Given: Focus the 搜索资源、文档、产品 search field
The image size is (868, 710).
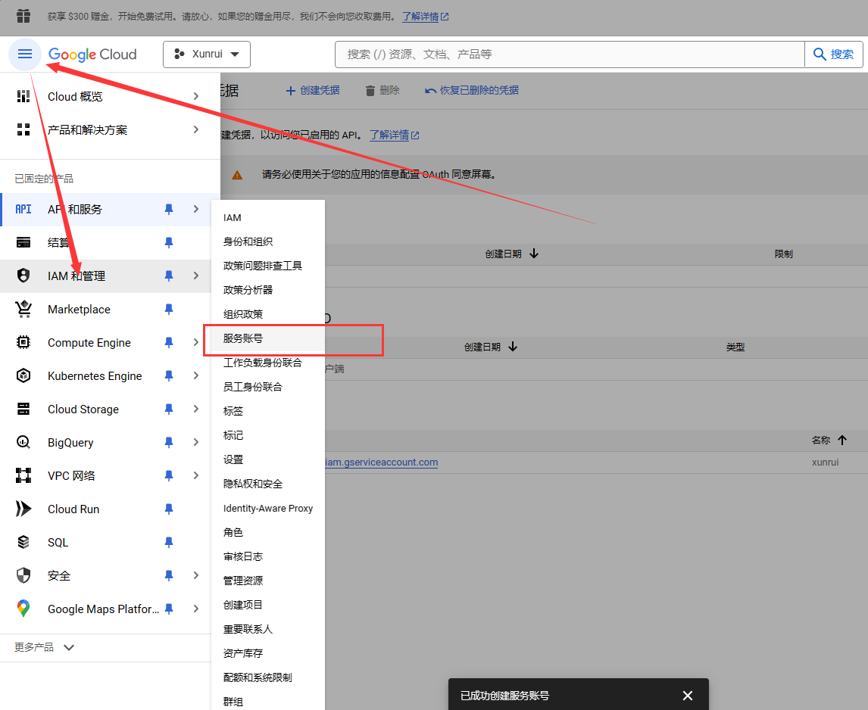Looking at the screenshot, I should click(x=570, y=54).
